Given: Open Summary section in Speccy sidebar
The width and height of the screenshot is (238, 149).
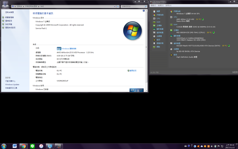Looking at the screenshot, I should click(x=158, y=11).
